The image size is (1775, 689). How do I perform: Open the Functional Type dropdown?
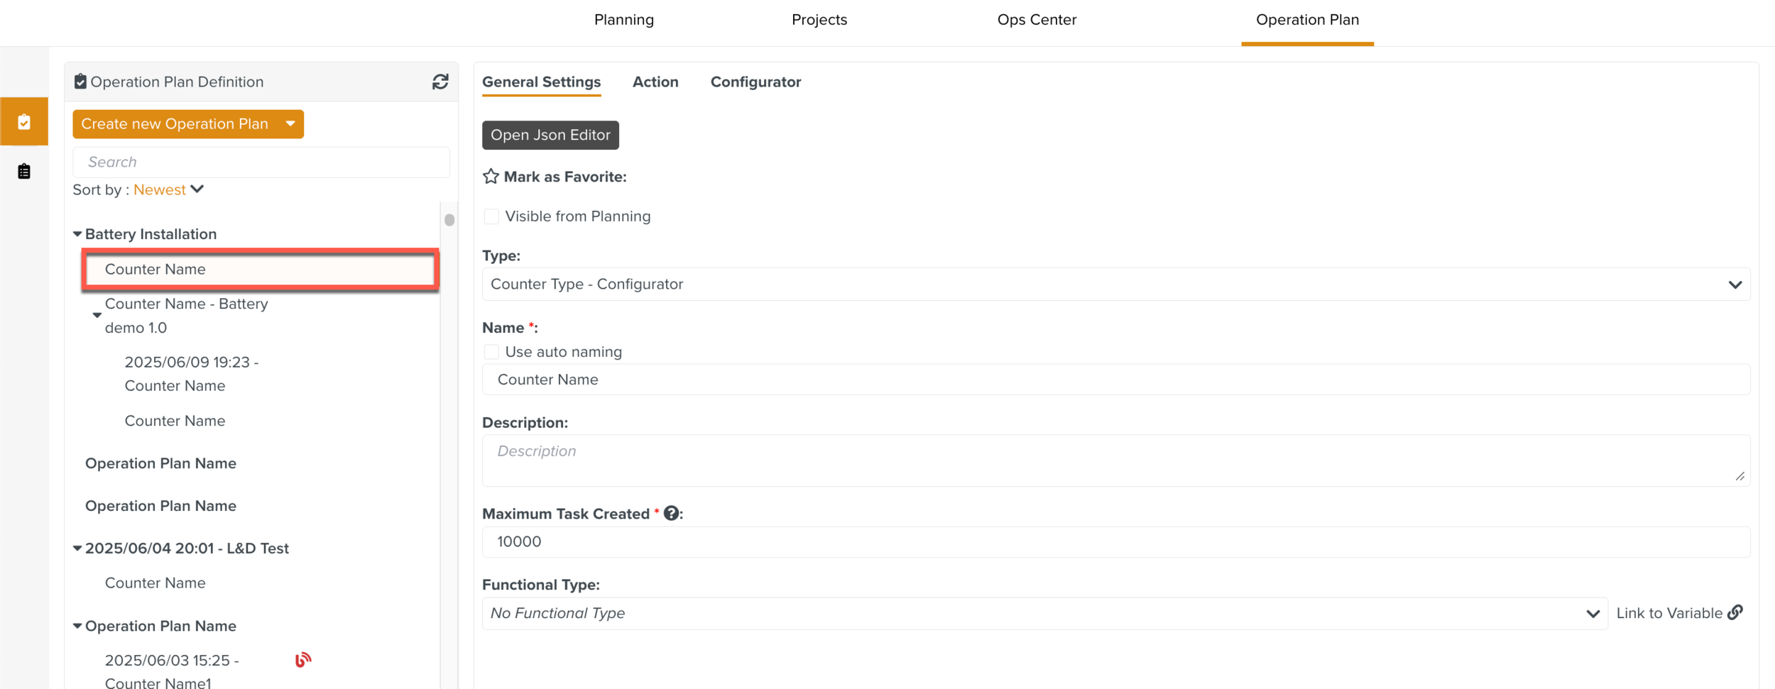[1044, 613]
